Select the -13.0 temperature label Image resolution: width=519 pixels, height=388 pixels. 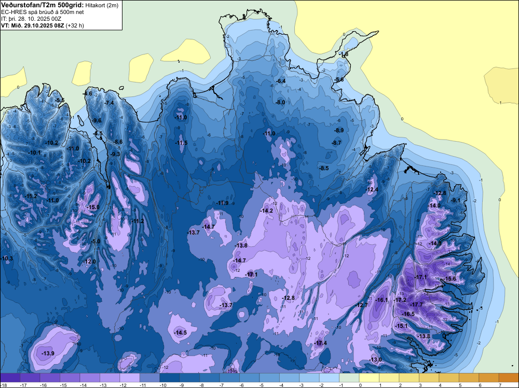point(375,359)
